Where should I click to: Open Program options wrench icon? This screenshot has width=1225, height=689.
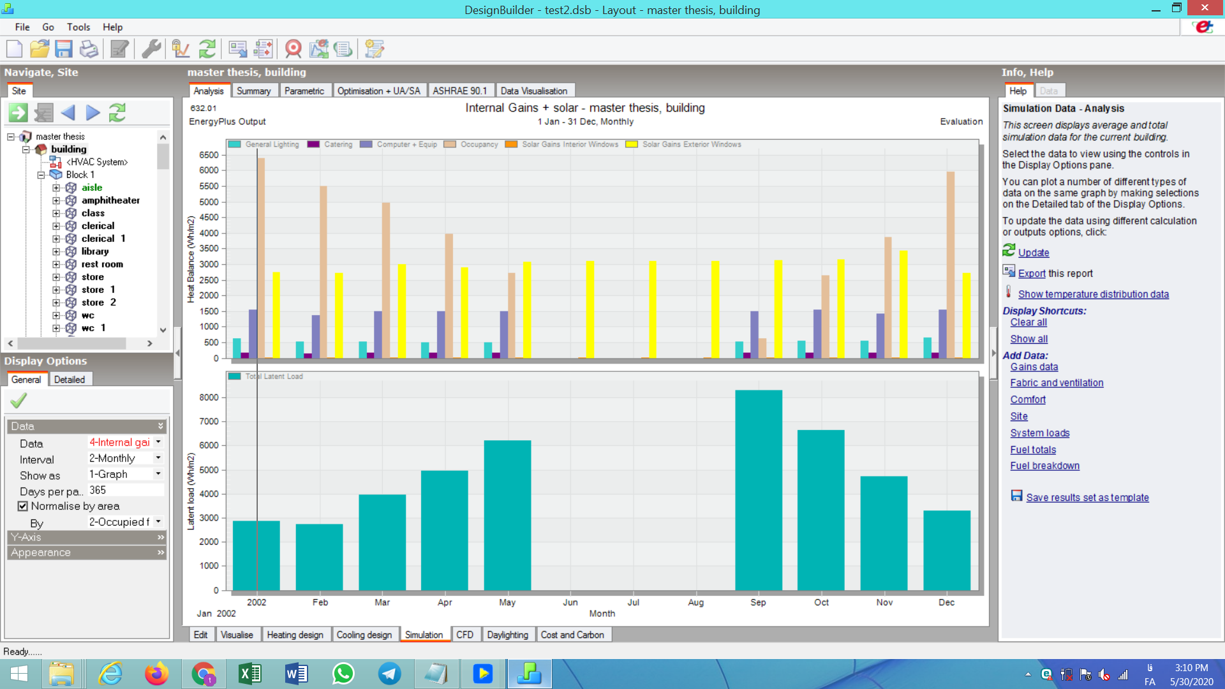[151, 48]
